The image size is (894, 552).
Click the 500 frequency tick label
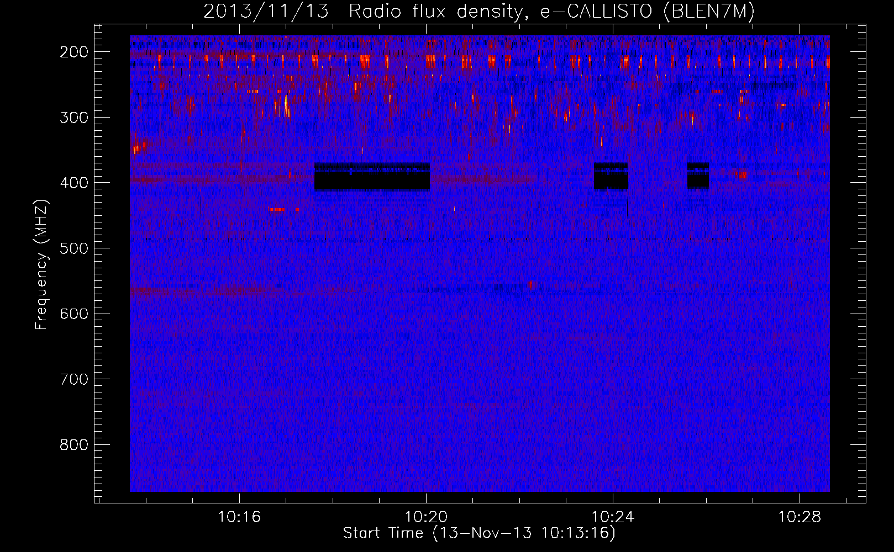pyautogui.click(x=74, y=248)
